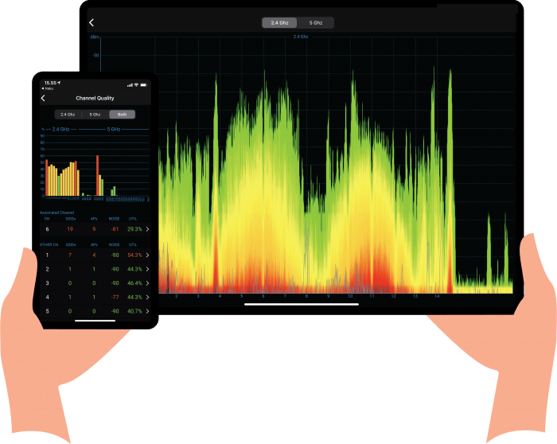The width and height of the screenshot is (557, 444).
Task: Tap the Haku return-to-app link
Action: pos(49,89)
